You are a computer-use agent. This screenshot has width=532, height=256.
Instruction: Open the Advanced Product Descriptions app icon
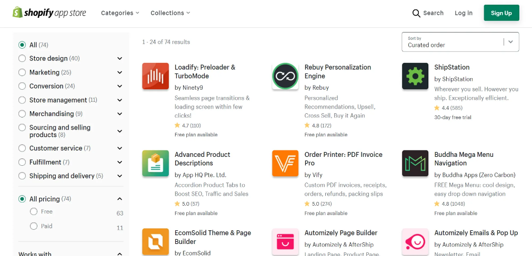click(155, 163)
